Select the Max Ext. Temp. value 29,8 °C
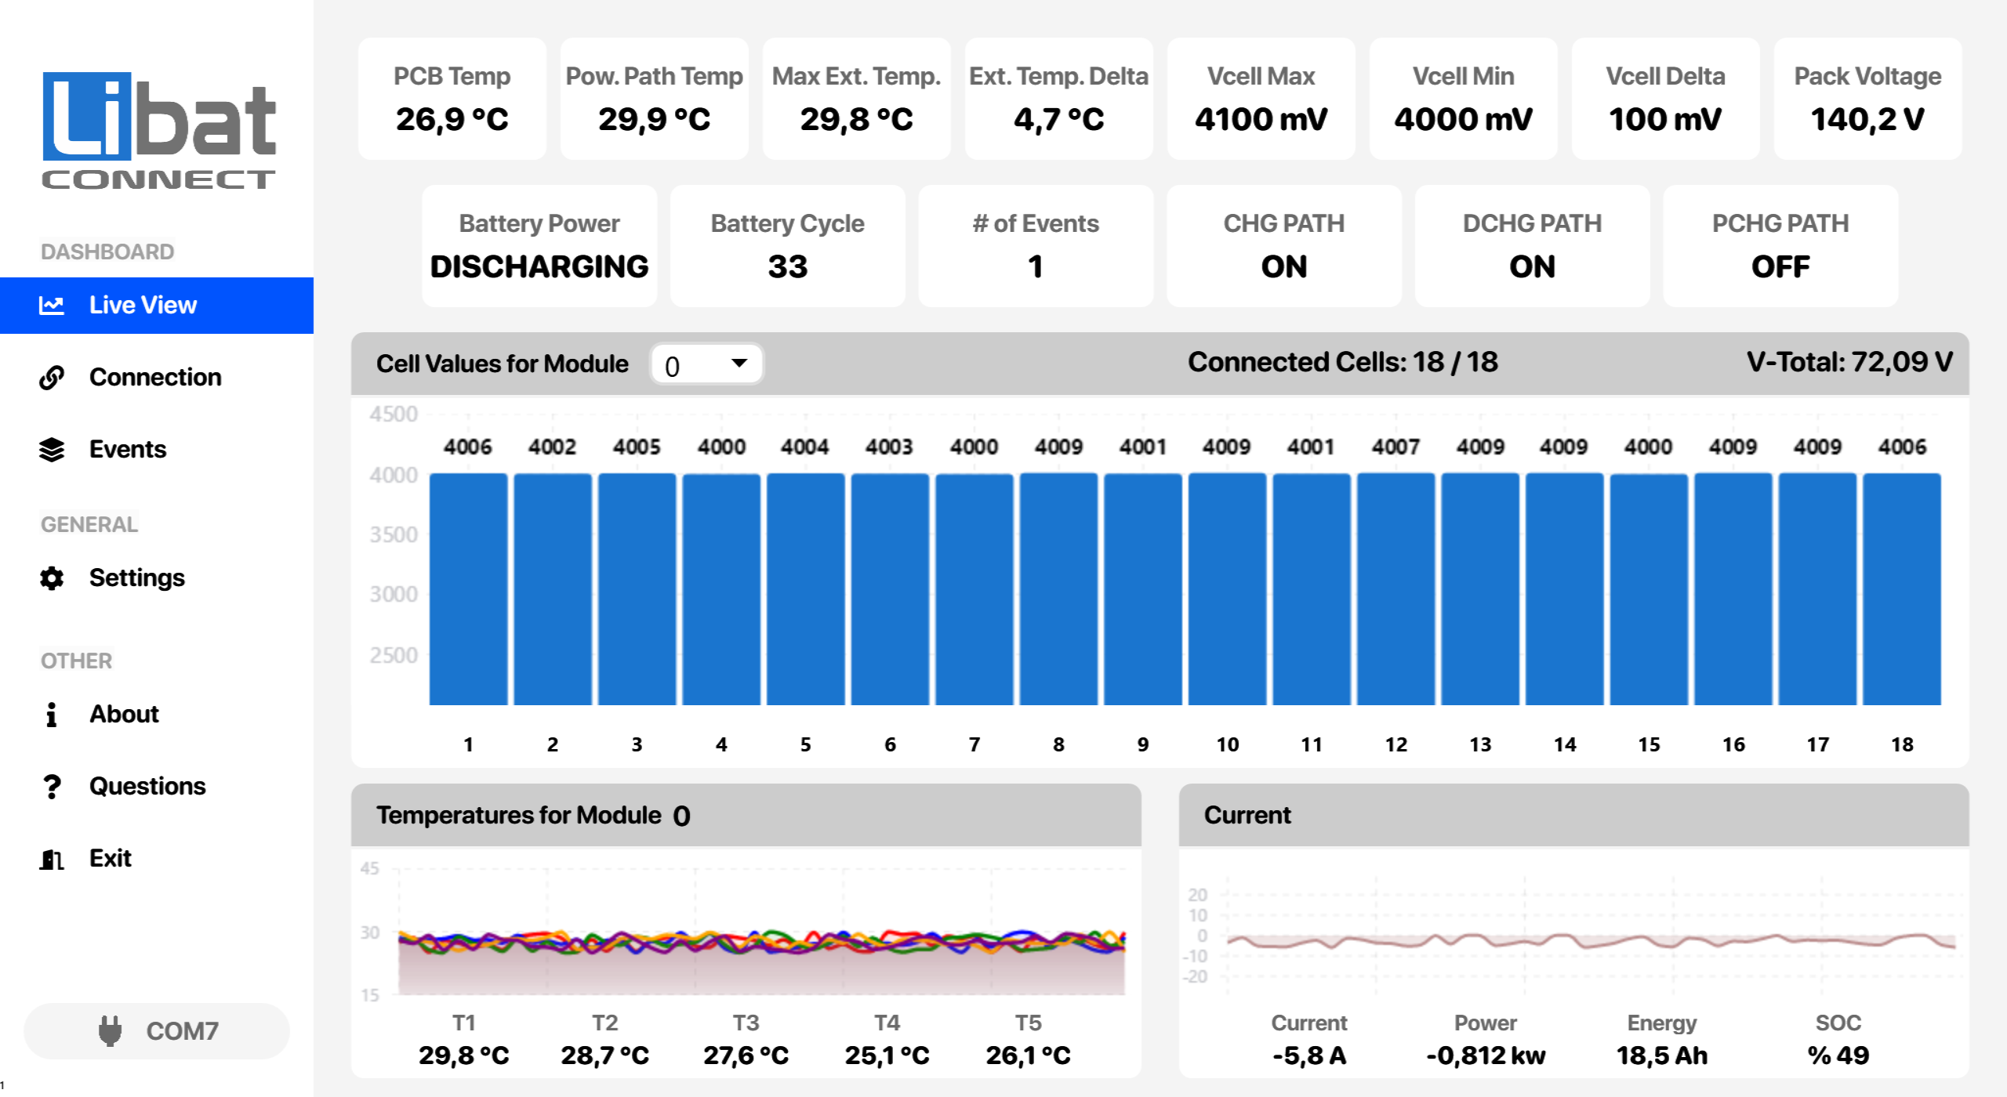This screenshot has width=2007, height=1097. (856, 120)
